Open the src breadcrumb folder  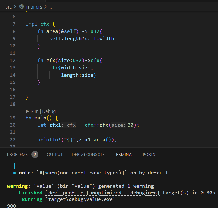[9, 7]
